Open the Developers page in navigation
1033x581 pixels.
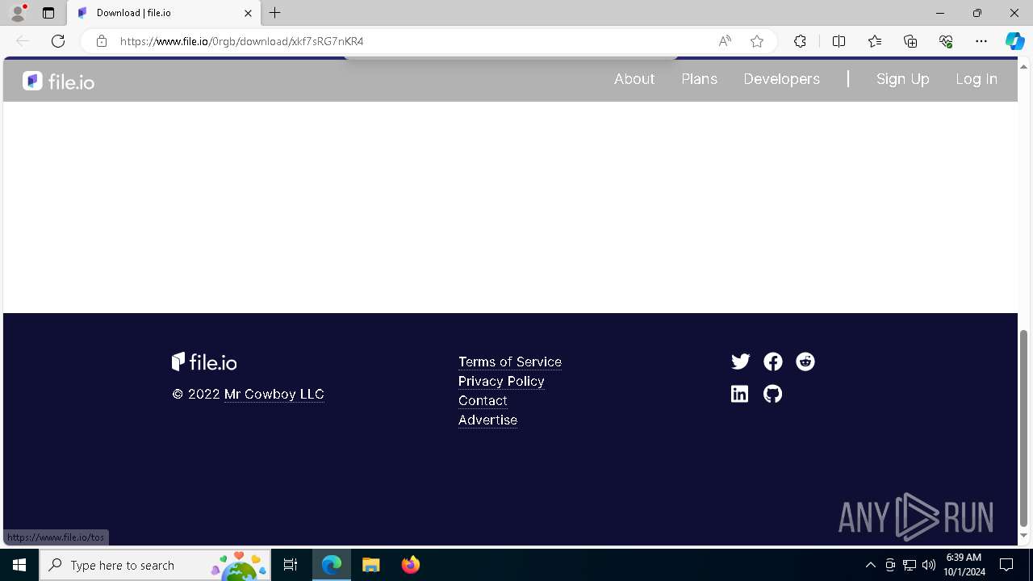click(781, 79)
